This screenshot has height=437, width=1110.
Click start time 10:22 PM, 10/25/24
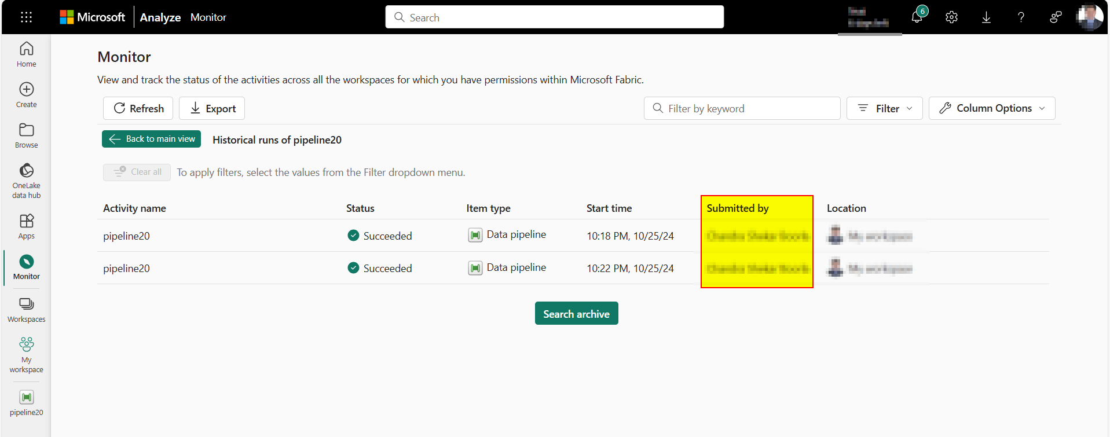(x=630, y=269)
